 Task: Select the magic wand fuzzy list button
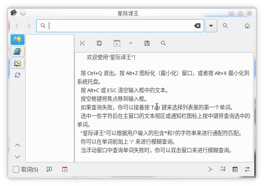[18, 40]
